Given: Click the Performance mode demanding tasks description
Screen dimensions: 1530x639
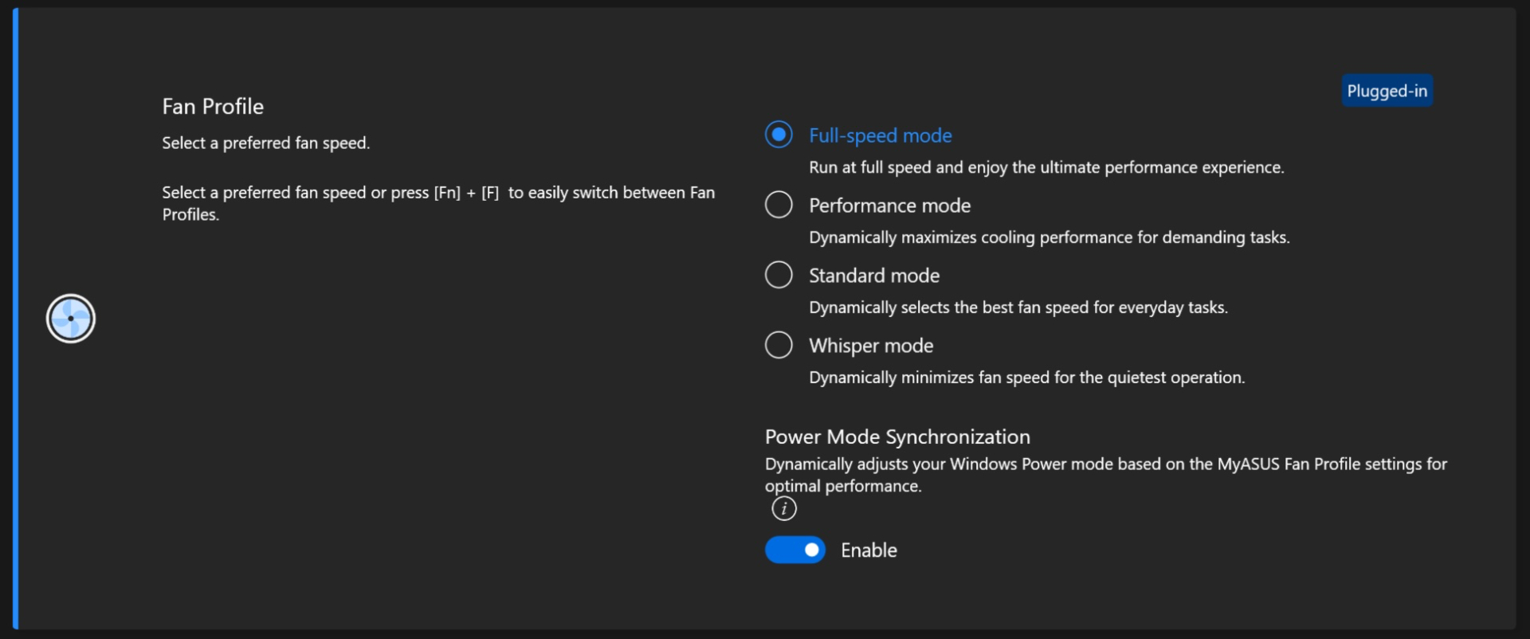Looking at the screenshot, I should click(1049, 237).
